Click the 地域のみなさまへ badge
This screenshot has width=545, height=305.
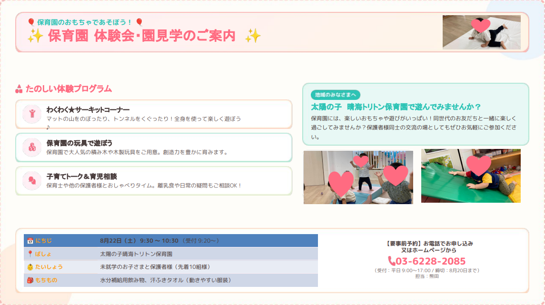(336, 95)
